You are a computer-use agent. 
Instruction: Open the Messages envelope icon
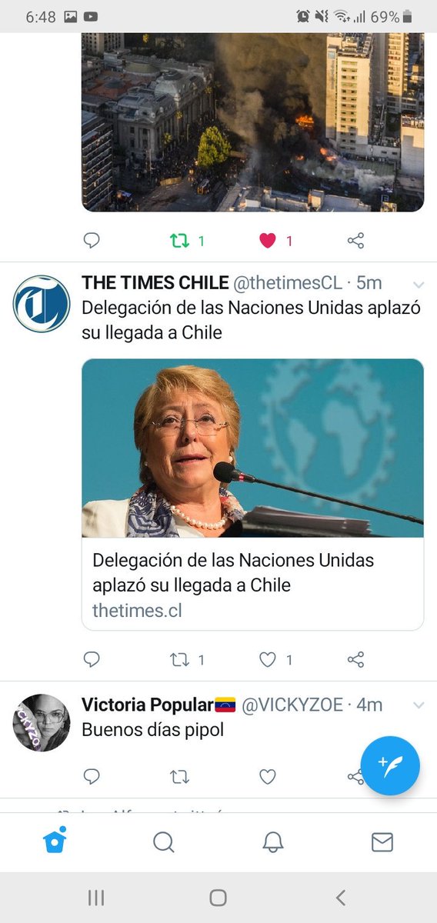click(x=382, y=842)
